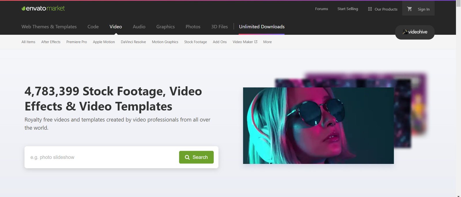
Task: Click the scrollbar down arrow
Action: coord(458,196)
